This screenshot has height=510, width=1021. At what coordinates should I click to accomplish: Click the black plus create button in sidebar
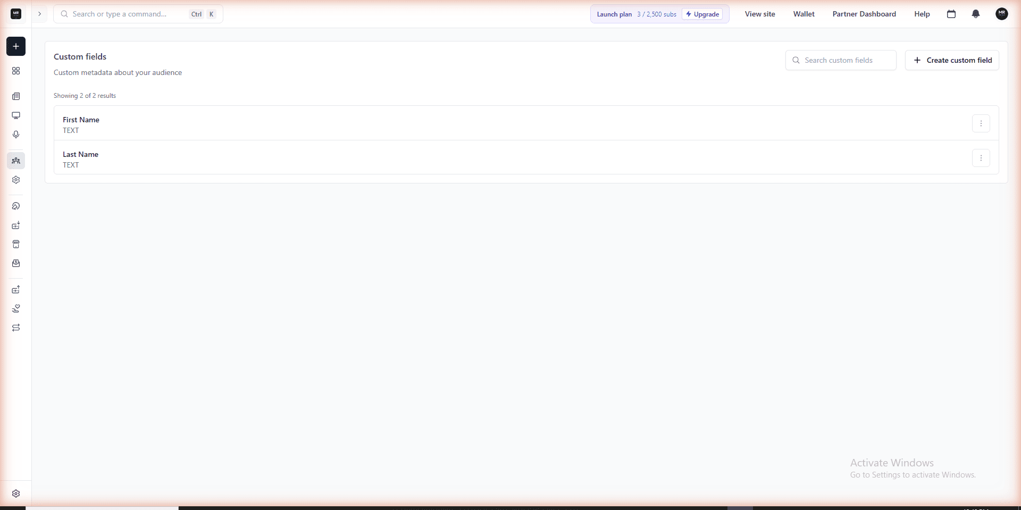coord(16,46)
